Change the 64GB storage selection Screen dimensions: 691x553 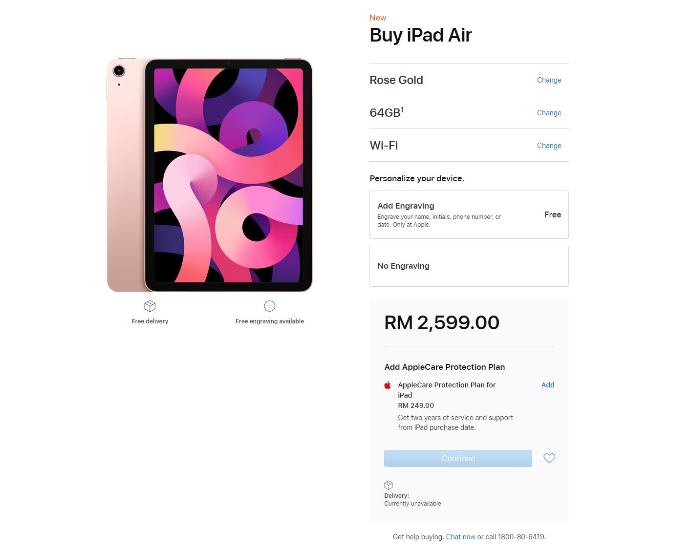click(549, 113)
